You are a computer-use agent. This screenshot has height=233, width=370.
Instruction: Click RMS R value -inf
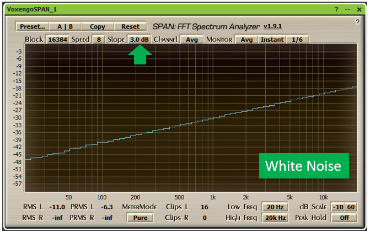coord(57,218)
